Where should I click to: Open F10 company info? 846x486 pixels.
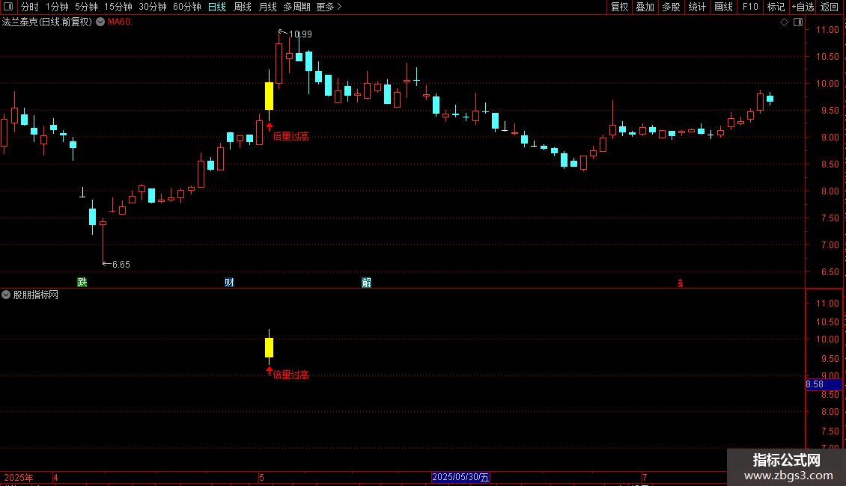pos(750,7)
